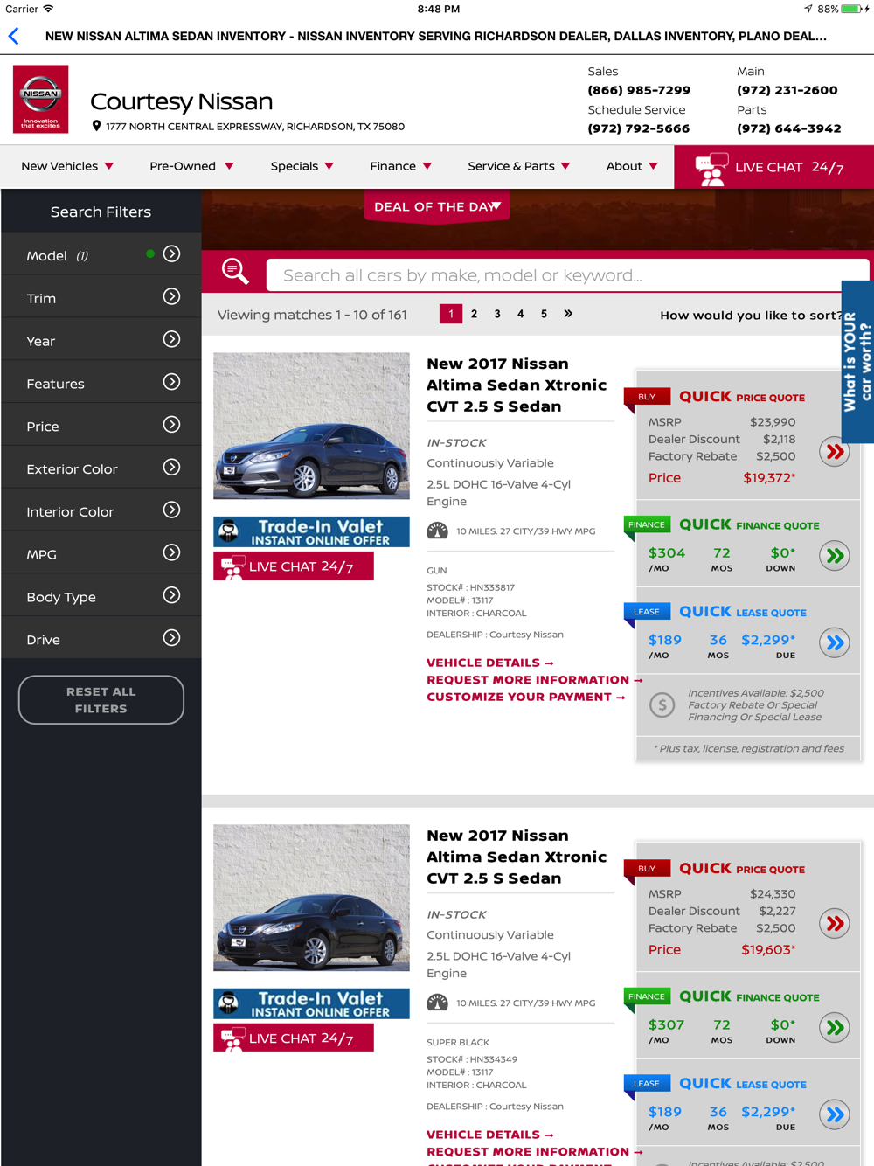The width and height of the screenshot is (874, 1166).
Task: Expand the Exterior Color filter
Action: tap(172, 468)
